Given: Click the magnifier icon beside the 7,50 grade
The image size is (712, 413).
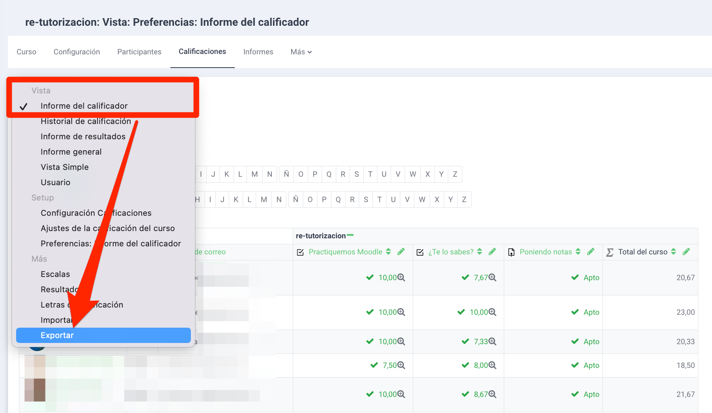Looking at the screenshot, I should (401, 365).
